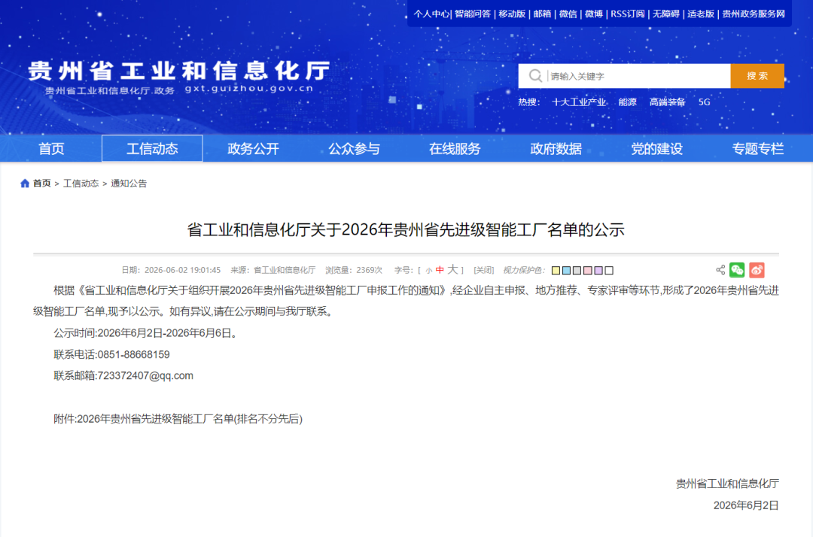Open the 政务公开 navigation tab
The image size is (813, 537).
coord(253,149)
